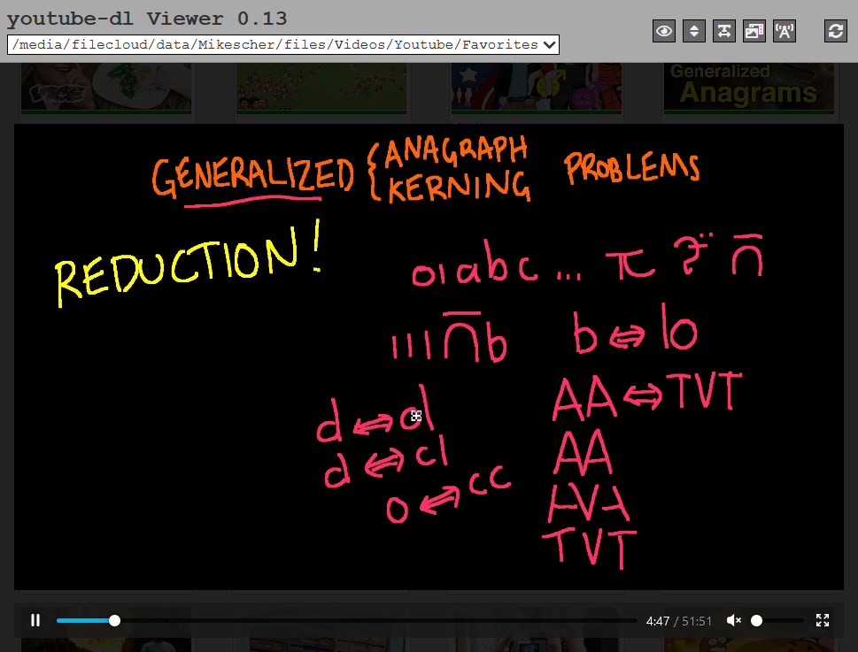The width and height of the screenshot is (858, 652).
Task: Click the up-down sort arrows icon
Action: [x=694, y=31]
